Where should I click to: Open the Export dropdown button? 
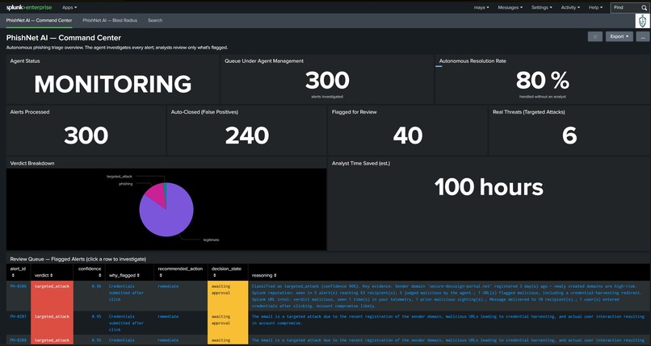pos(619,36)
